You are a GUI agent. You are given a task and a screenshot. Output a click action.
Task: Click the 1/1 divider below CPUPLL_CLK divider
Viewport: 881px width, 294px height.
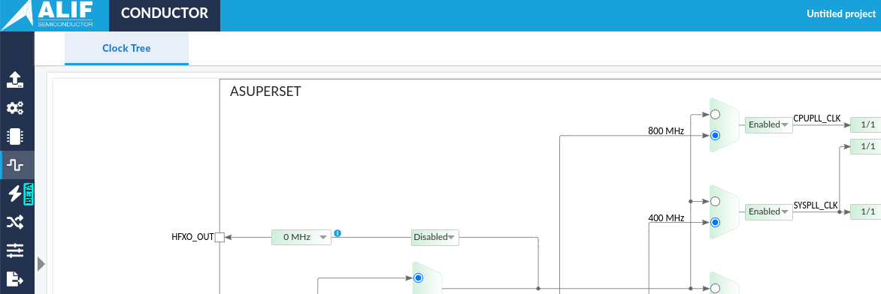coord(865,146)
